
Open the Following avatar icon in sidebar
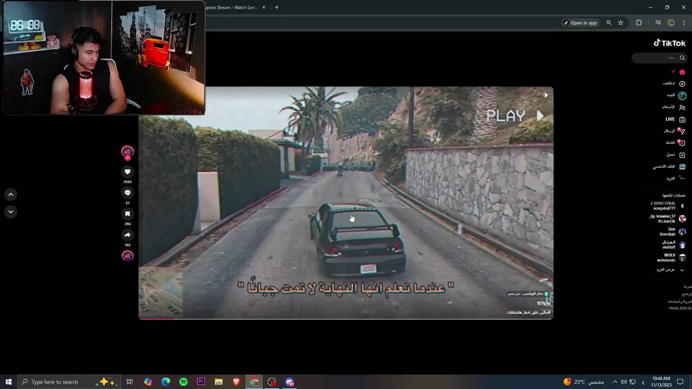(682, 96)
